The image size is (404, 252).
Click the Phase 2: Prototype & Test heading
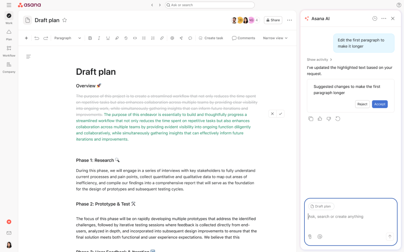[106, 204]
